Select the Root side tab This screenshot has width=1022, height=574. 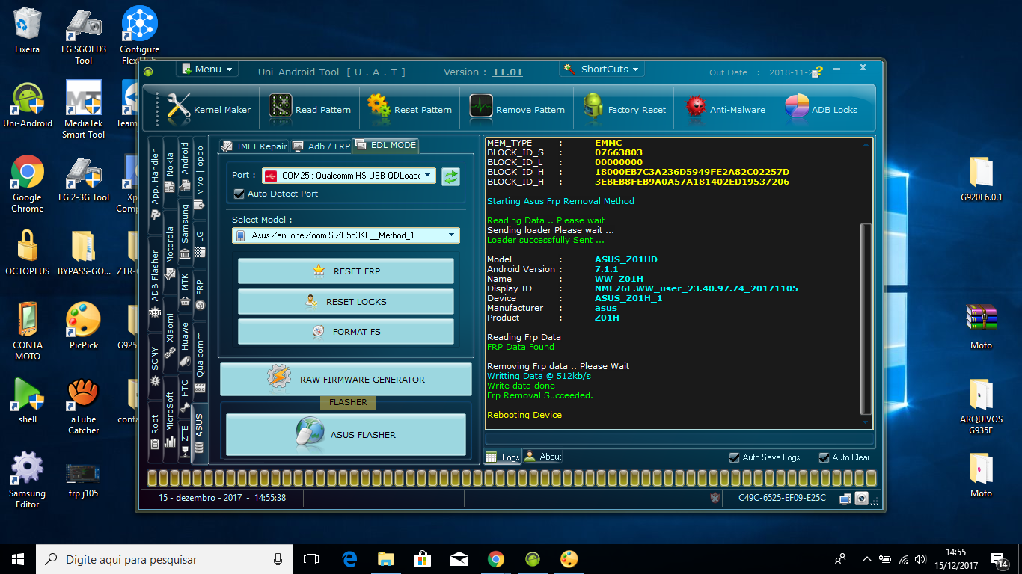(x=155, y=431)
